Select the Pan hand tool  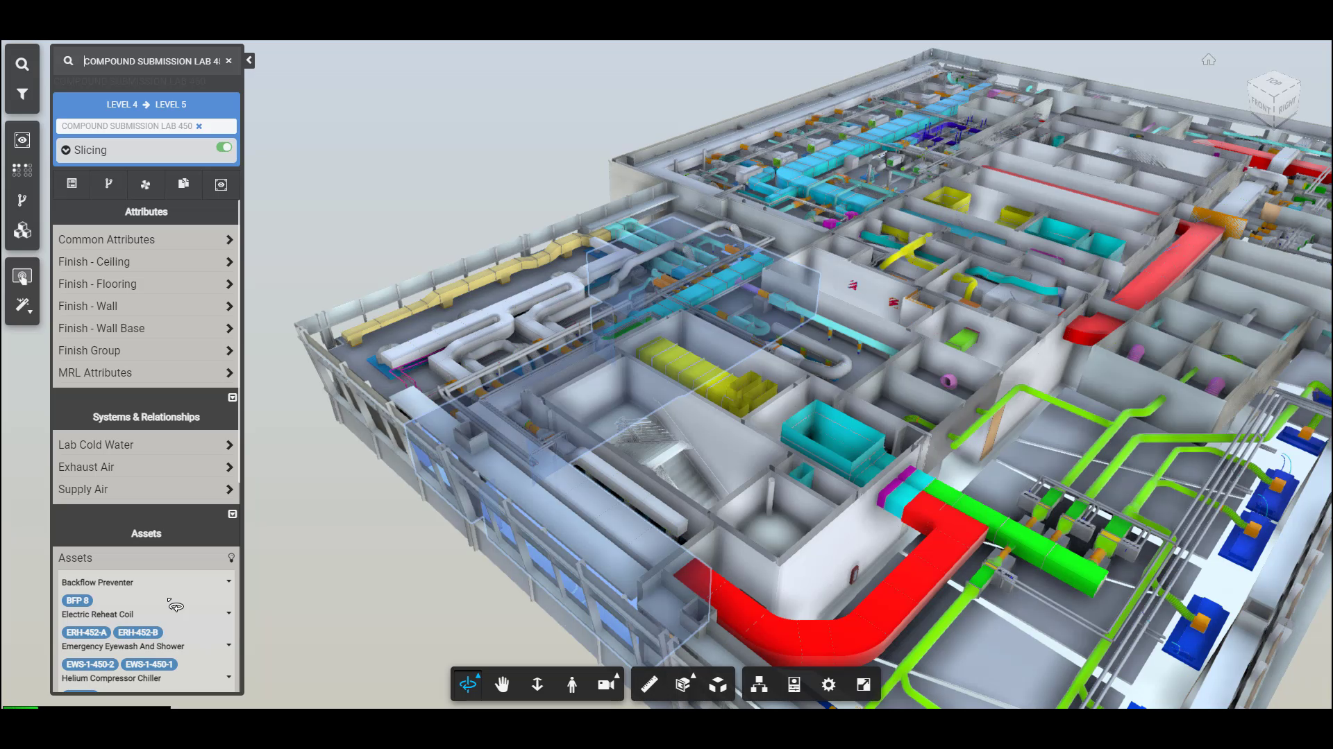point(502,685)
